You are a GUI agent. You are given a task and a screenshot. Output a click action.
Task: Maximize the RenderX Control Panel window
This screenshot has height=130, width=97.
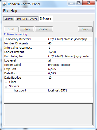point(79,3)
